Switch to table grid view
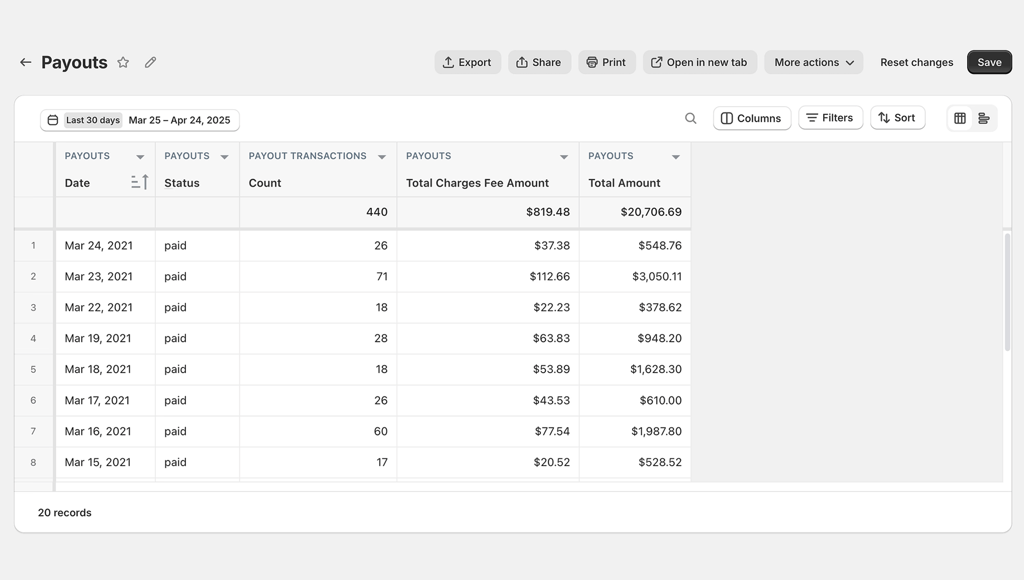 [960, 118]
